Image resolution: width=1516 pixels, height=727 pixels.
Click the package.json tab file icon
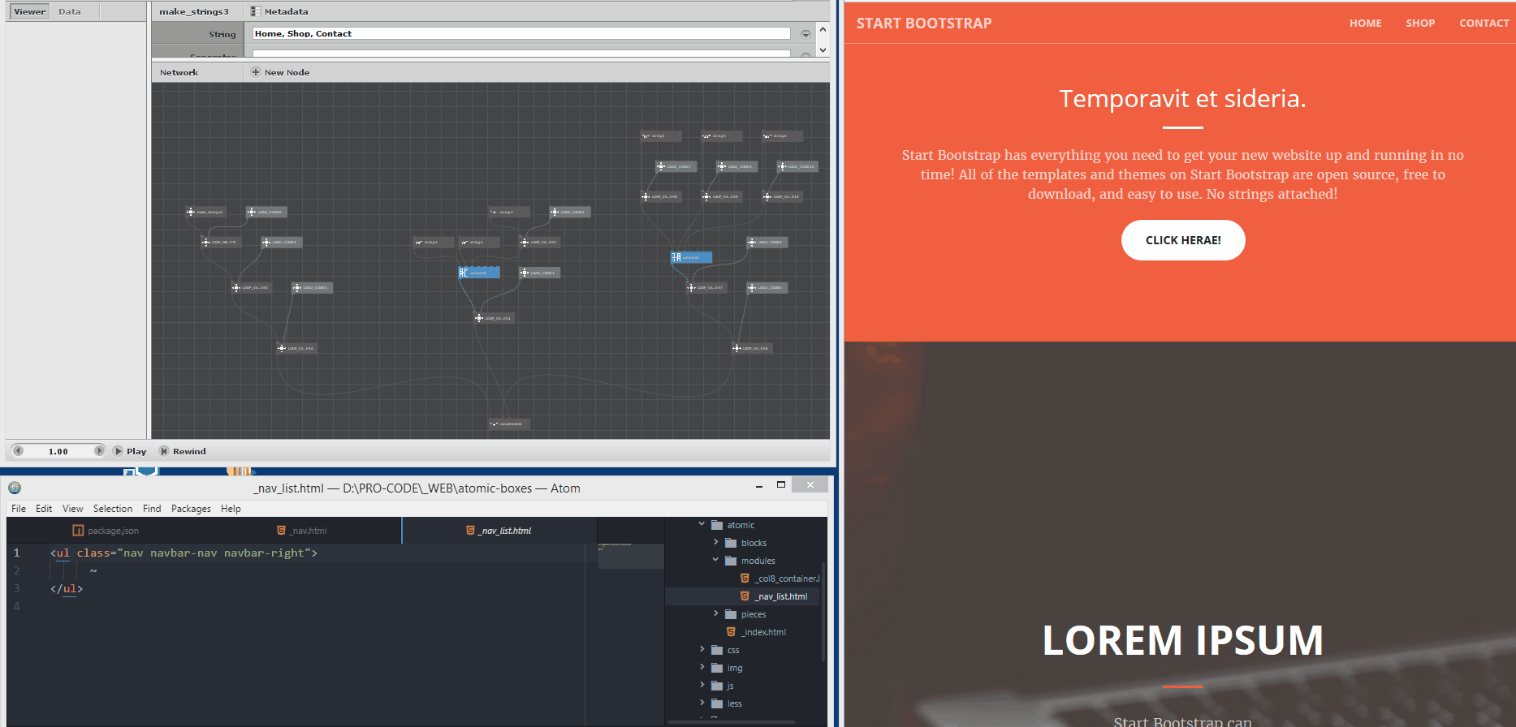pos(78,531)
